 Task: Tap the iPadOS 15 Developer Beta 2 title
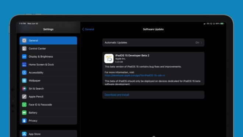point(132,55)
